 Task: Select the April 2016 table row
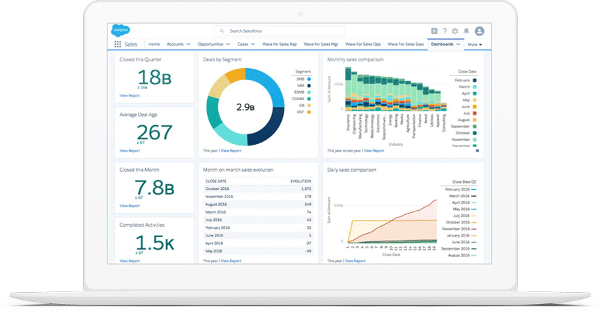[258, 243]
